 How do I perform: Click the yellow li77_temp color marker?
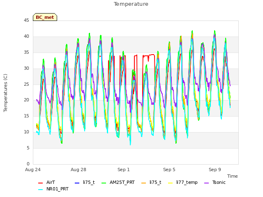[171, 183]
